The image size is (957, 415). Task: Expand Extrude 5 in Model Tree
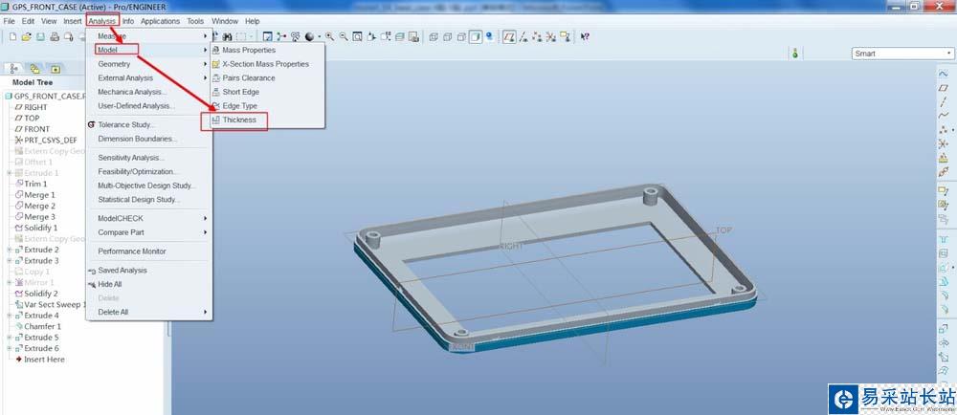tap(10, 338)
